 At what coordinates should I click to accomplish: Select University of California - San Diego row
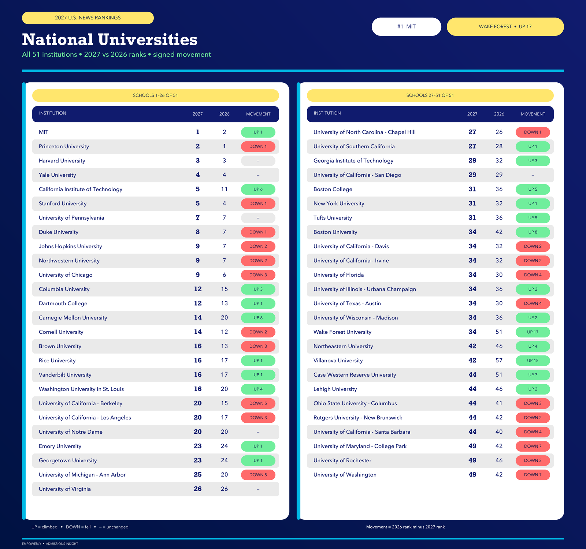click(430, 175)
